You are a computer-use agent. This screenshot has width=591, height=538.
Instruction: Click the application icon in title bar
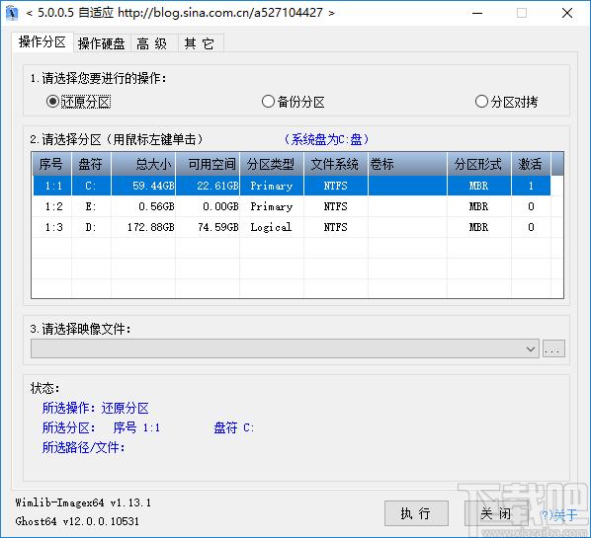click(12, 13)
